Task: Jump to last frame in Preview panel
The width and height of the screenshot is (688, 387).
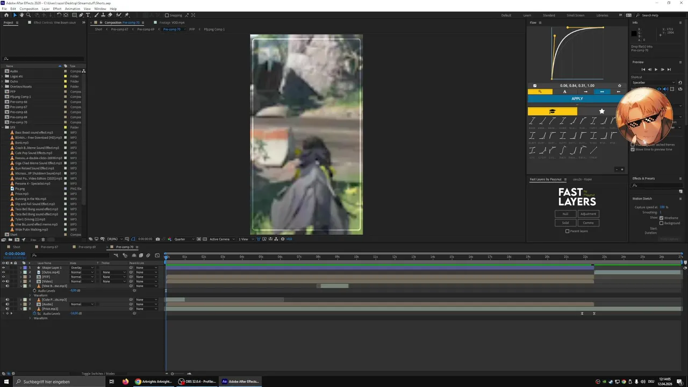Action: click(x=669, y=69)
